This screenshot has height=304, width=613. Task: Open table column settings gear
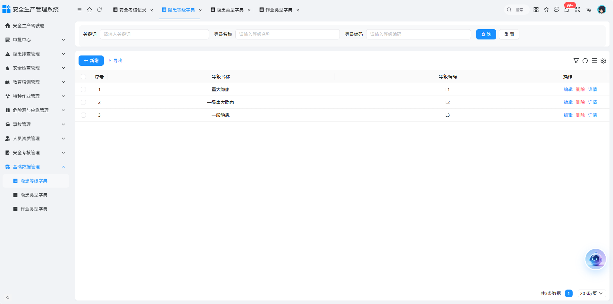coord(603,61)
